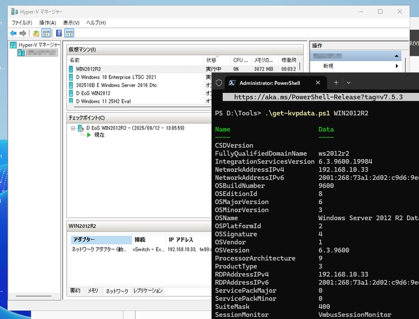Select D Windows 10 Enterprise LTSC 2021 row
This screenshot has height=319, width=419.
tap(139, 78)
